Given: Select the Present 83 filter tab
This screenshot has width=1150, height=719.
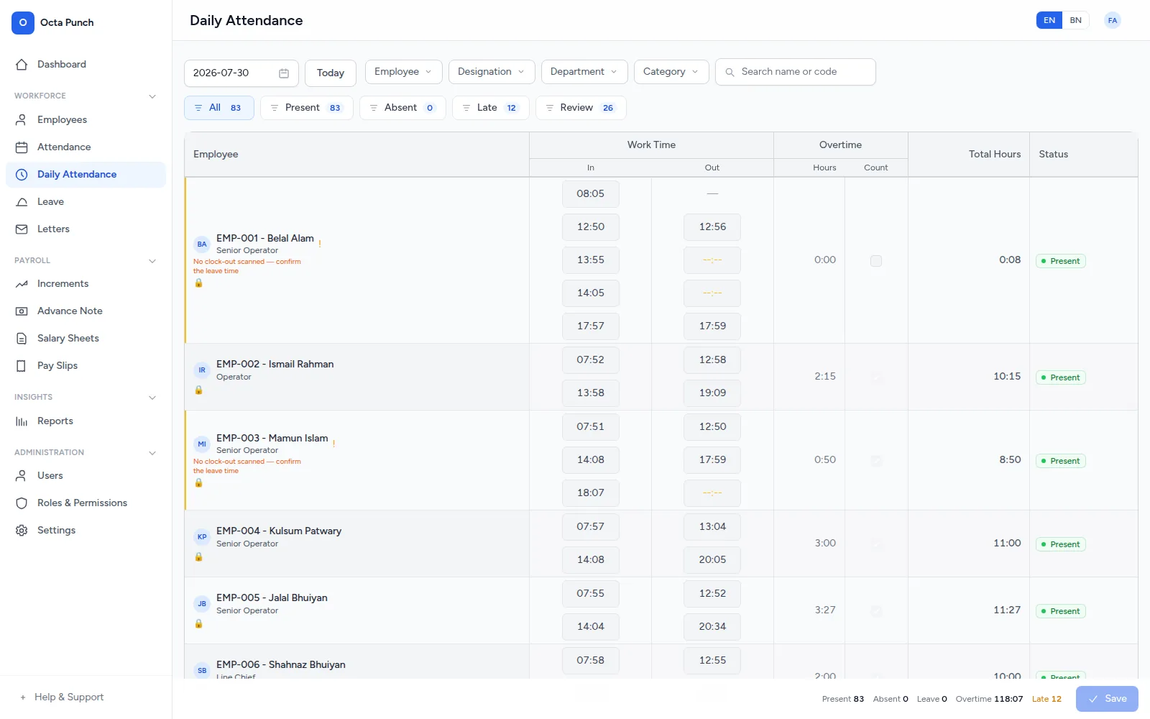Looking at the screenshot, I should click(307, 108).
